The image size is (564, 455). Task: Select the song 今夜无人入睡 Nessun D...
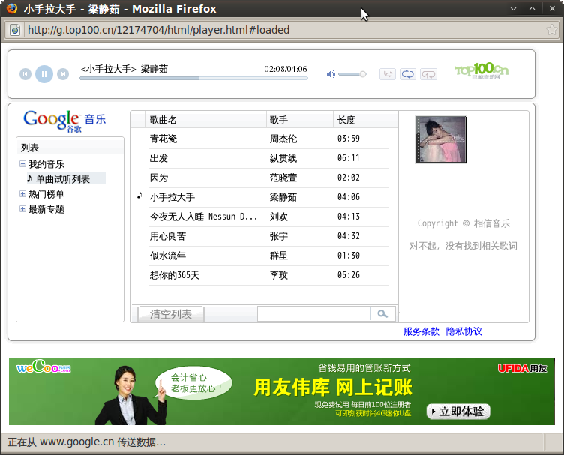(203, 217)
